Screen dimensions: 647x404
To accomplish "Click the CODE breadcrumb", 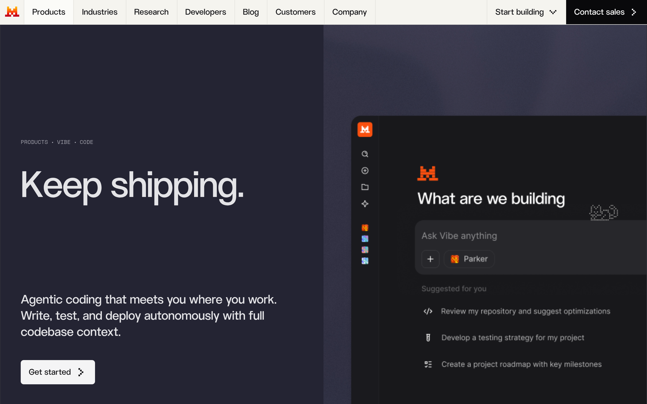I will point(86,142).
